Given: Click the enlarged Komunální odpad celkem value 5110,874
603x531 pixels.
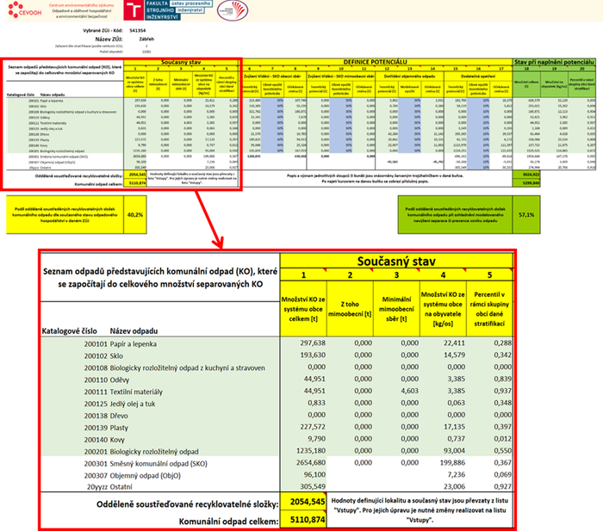Looking at the screenshot, I should [x=306, y=520].
